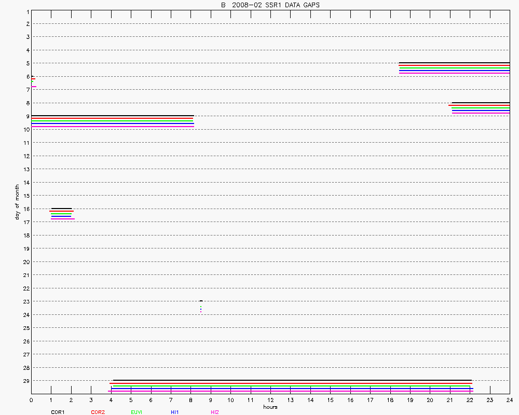The image size is (519, 415).
Task: Click the blue HI1 gap bar on day 5
Action: coord(454,71)
